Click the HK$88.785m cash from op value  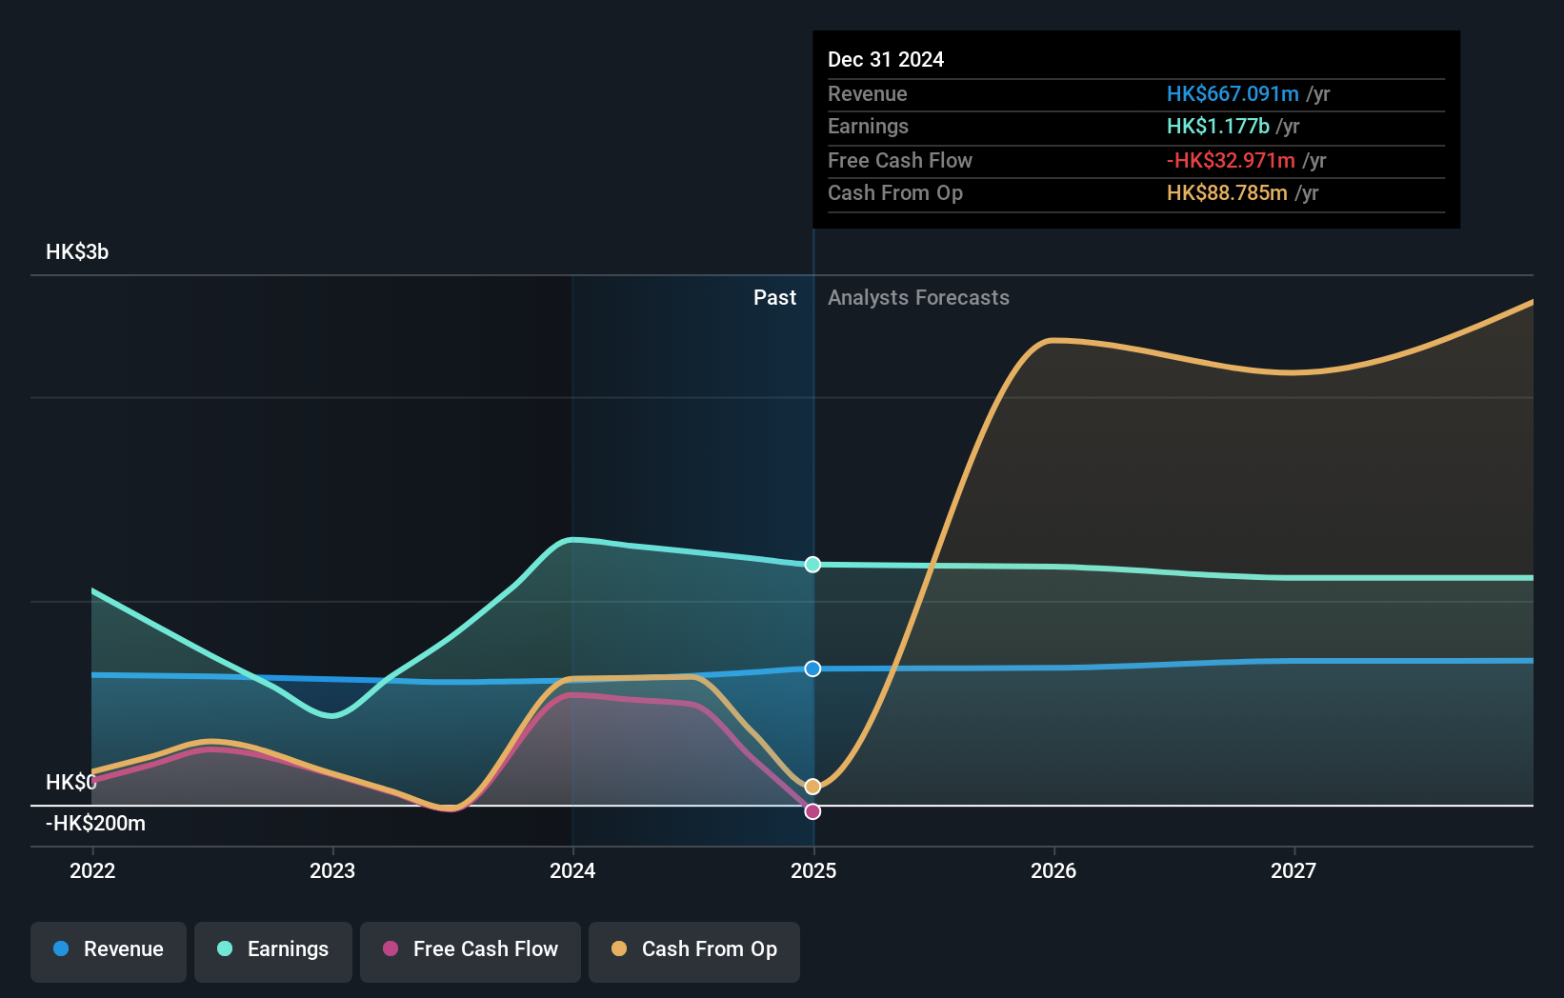pos(1227,193)
